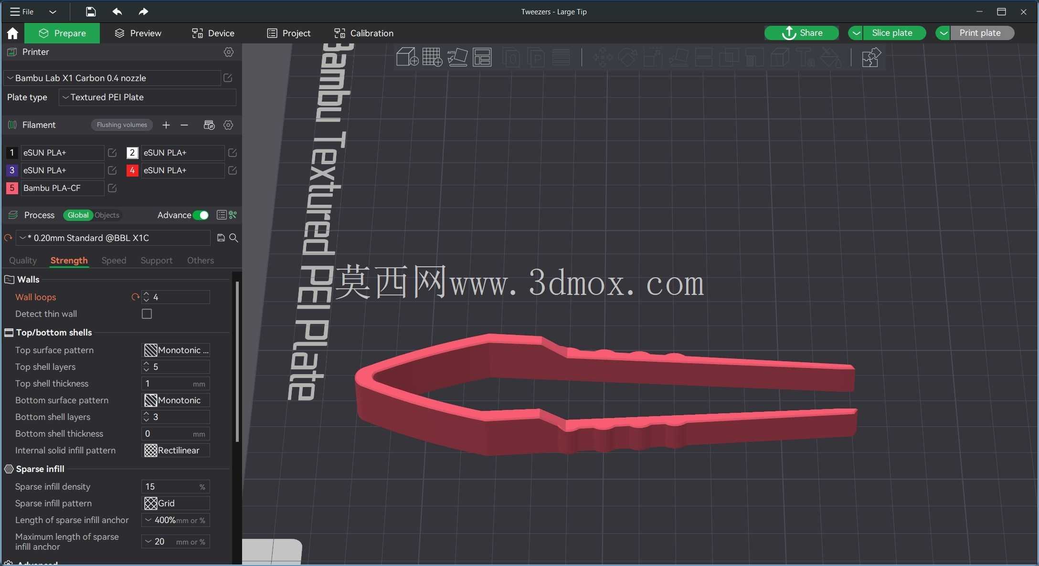
Task: Open the Print plate options arrow
Action: click(943, 33)
